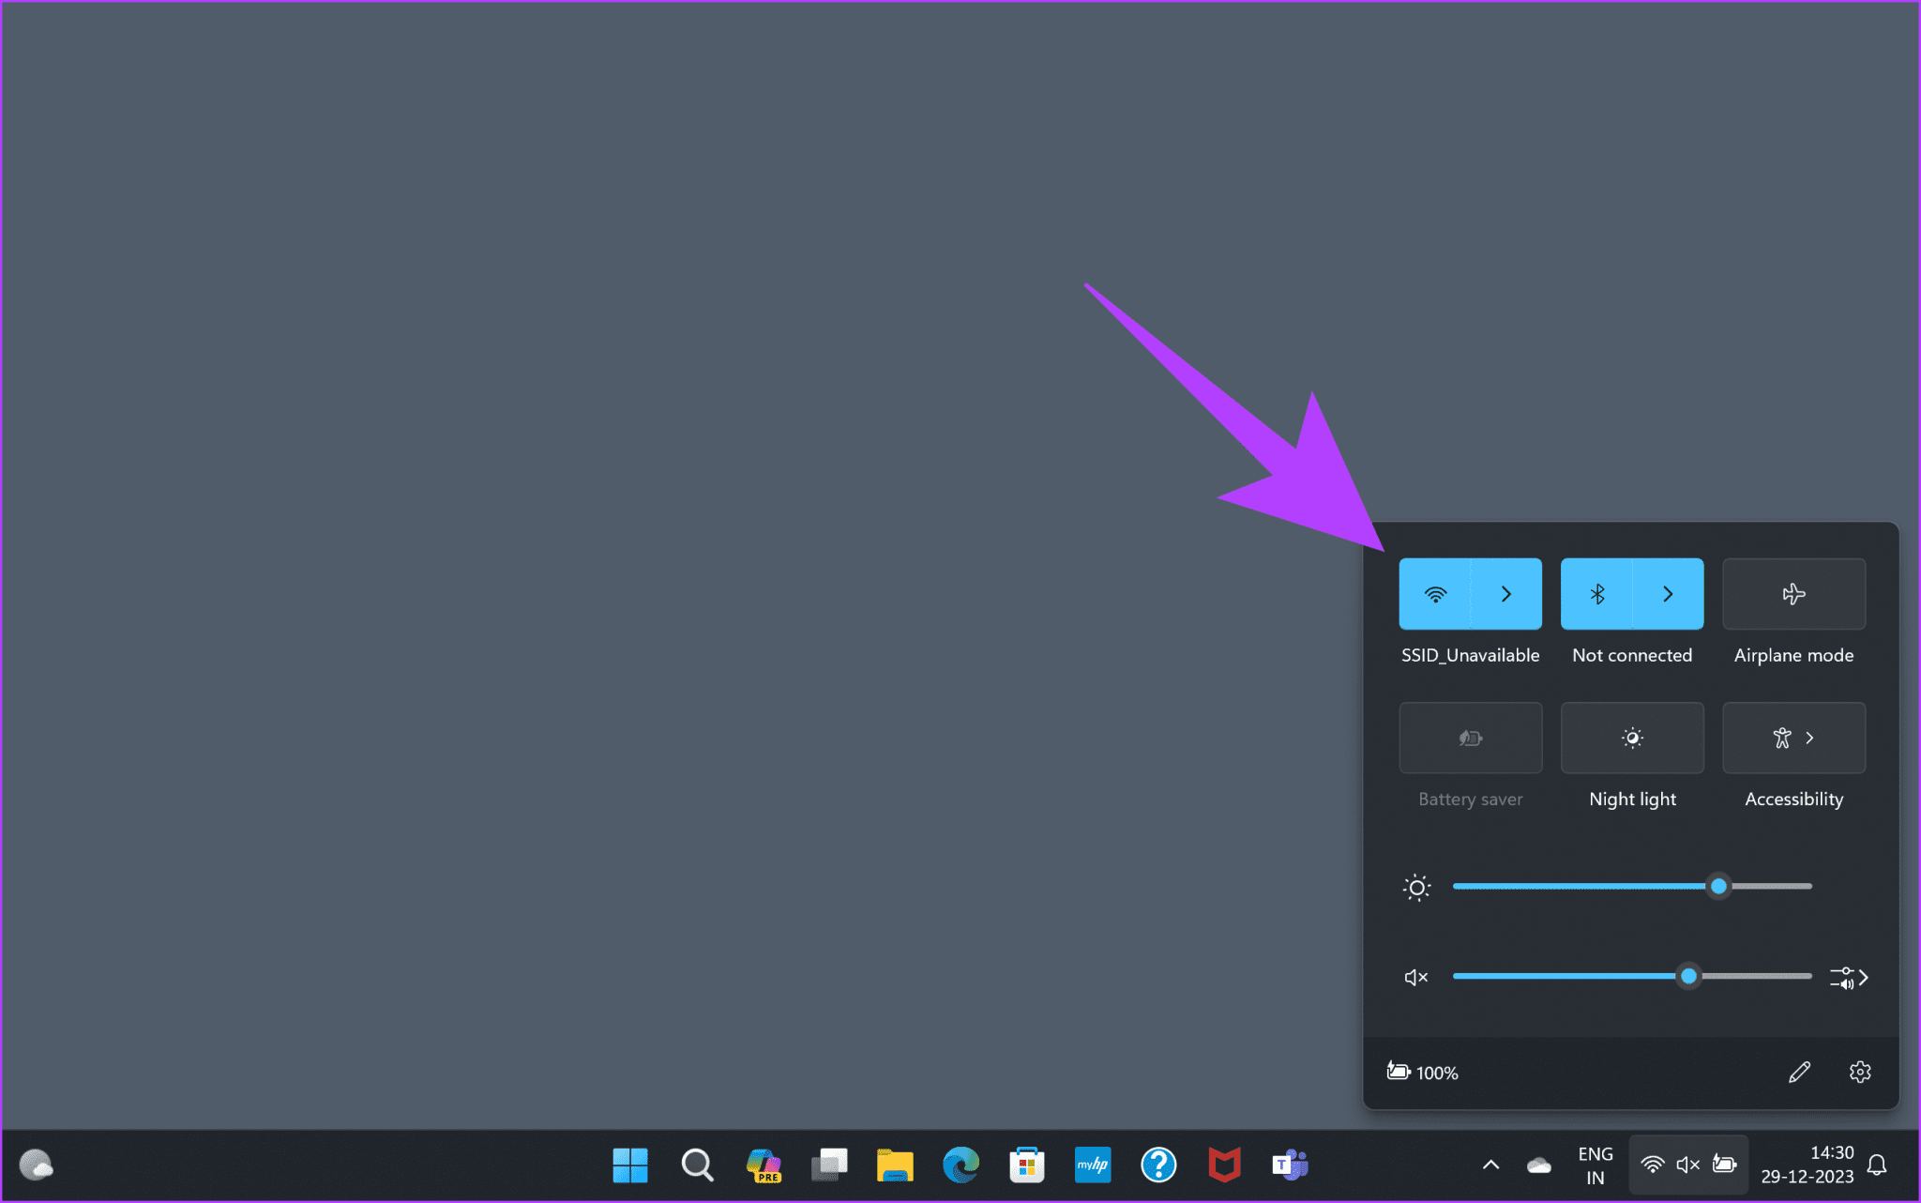1921x1203 pixels.
Task: Show hidden system tray icons
Action: tap(1490, 1165)
